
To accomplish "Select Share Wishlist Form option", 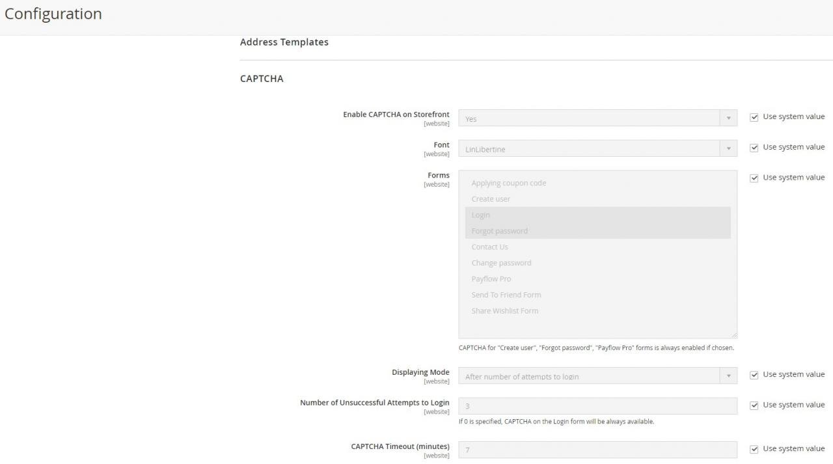I will point(505,310).
